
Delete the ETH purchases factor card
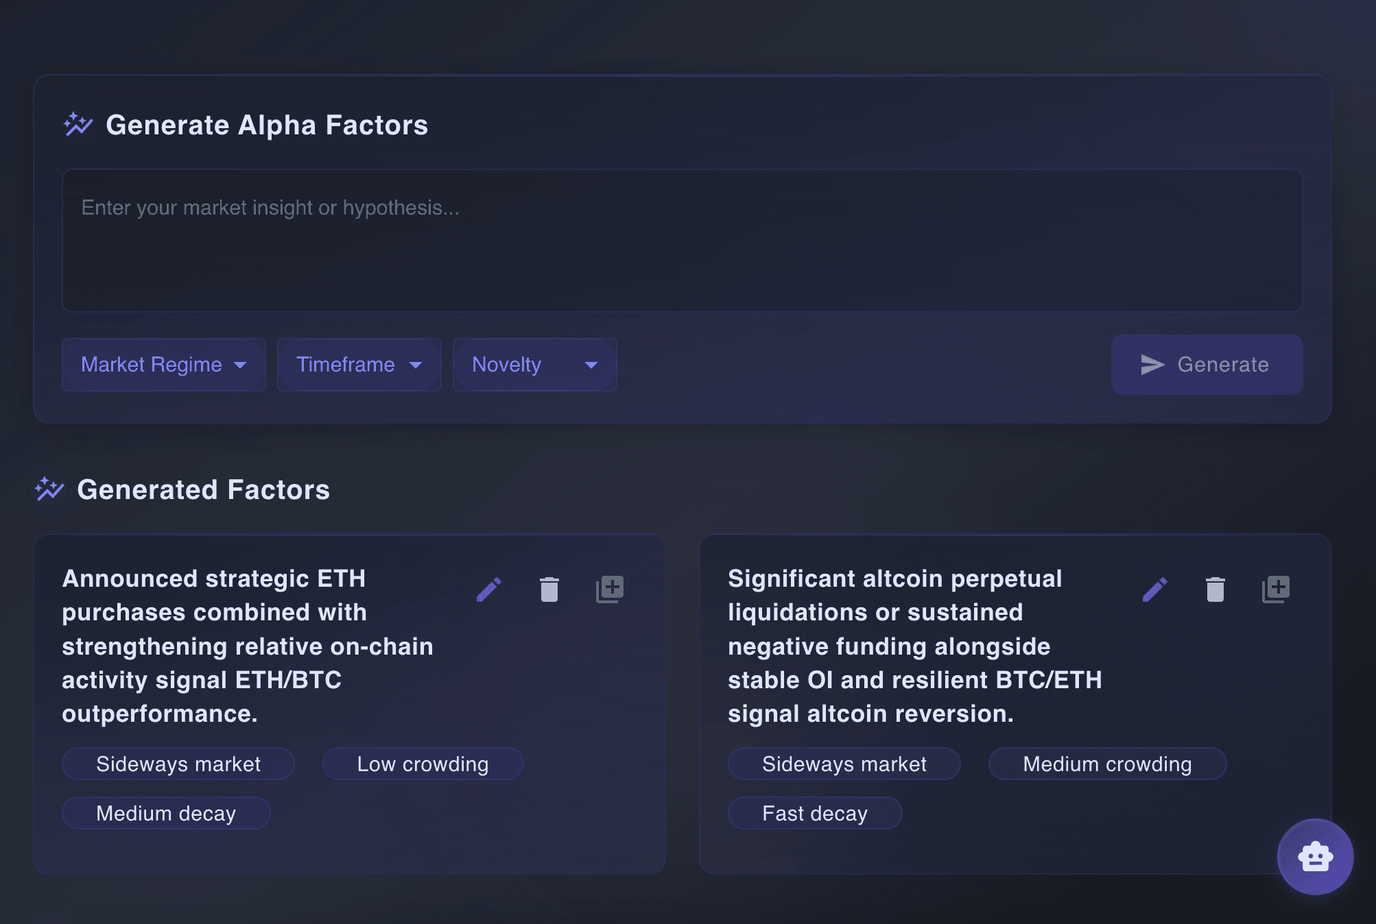[x=549, y=589]
